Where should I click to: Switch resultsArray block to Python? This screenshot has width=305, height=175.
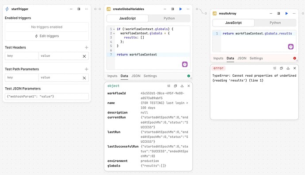click(275, 23)
